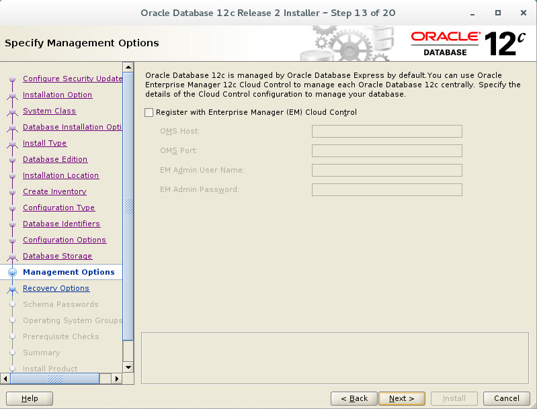Click the EM Admin User Name field
Image resolution: width=537 pixels, height=409 pixels.
click(387, 171)
